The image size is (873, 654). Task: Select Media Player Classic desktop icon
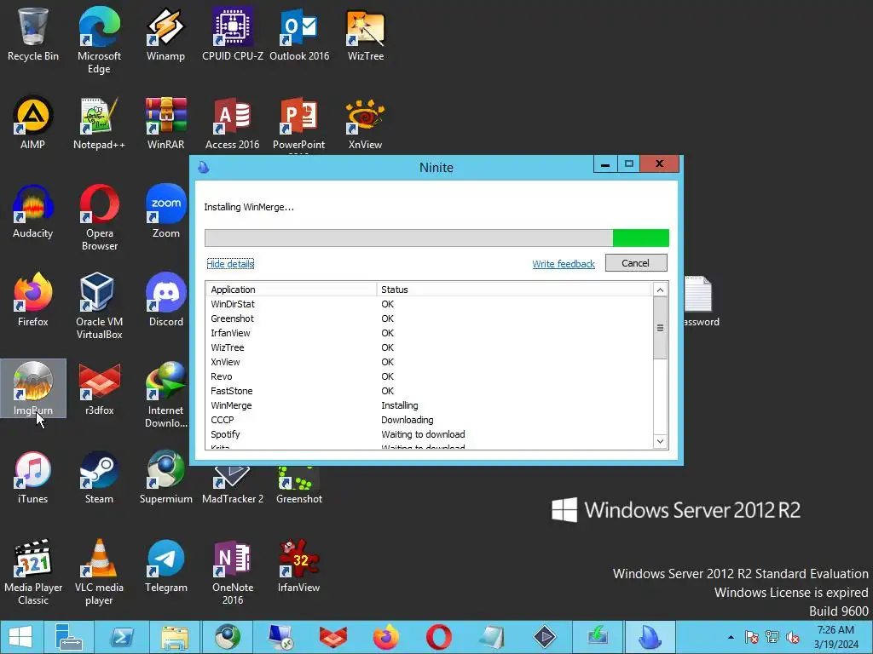33,571
